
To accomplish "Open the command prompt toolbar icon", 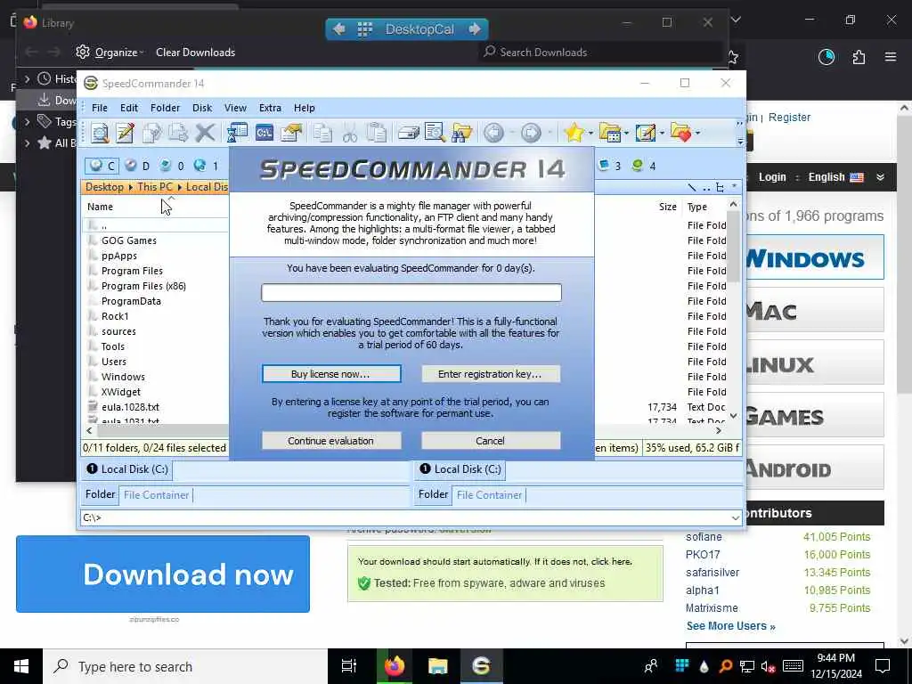I will point(265,133).
